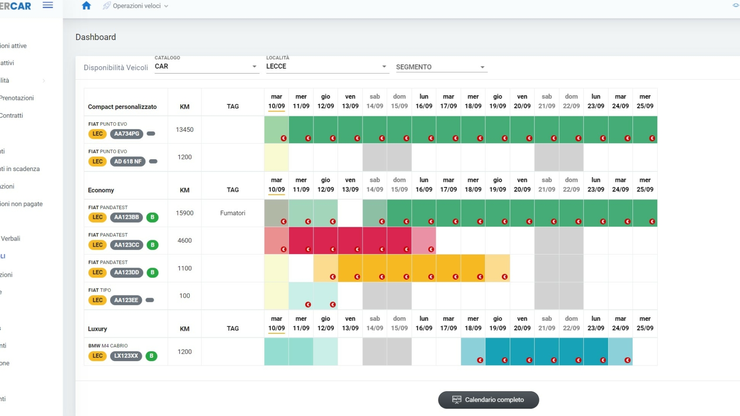
Task: Select teal booking cell LX123XX on 21/09
Action: point(547,352)
